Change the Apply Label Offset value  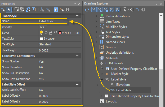[60, 90]
